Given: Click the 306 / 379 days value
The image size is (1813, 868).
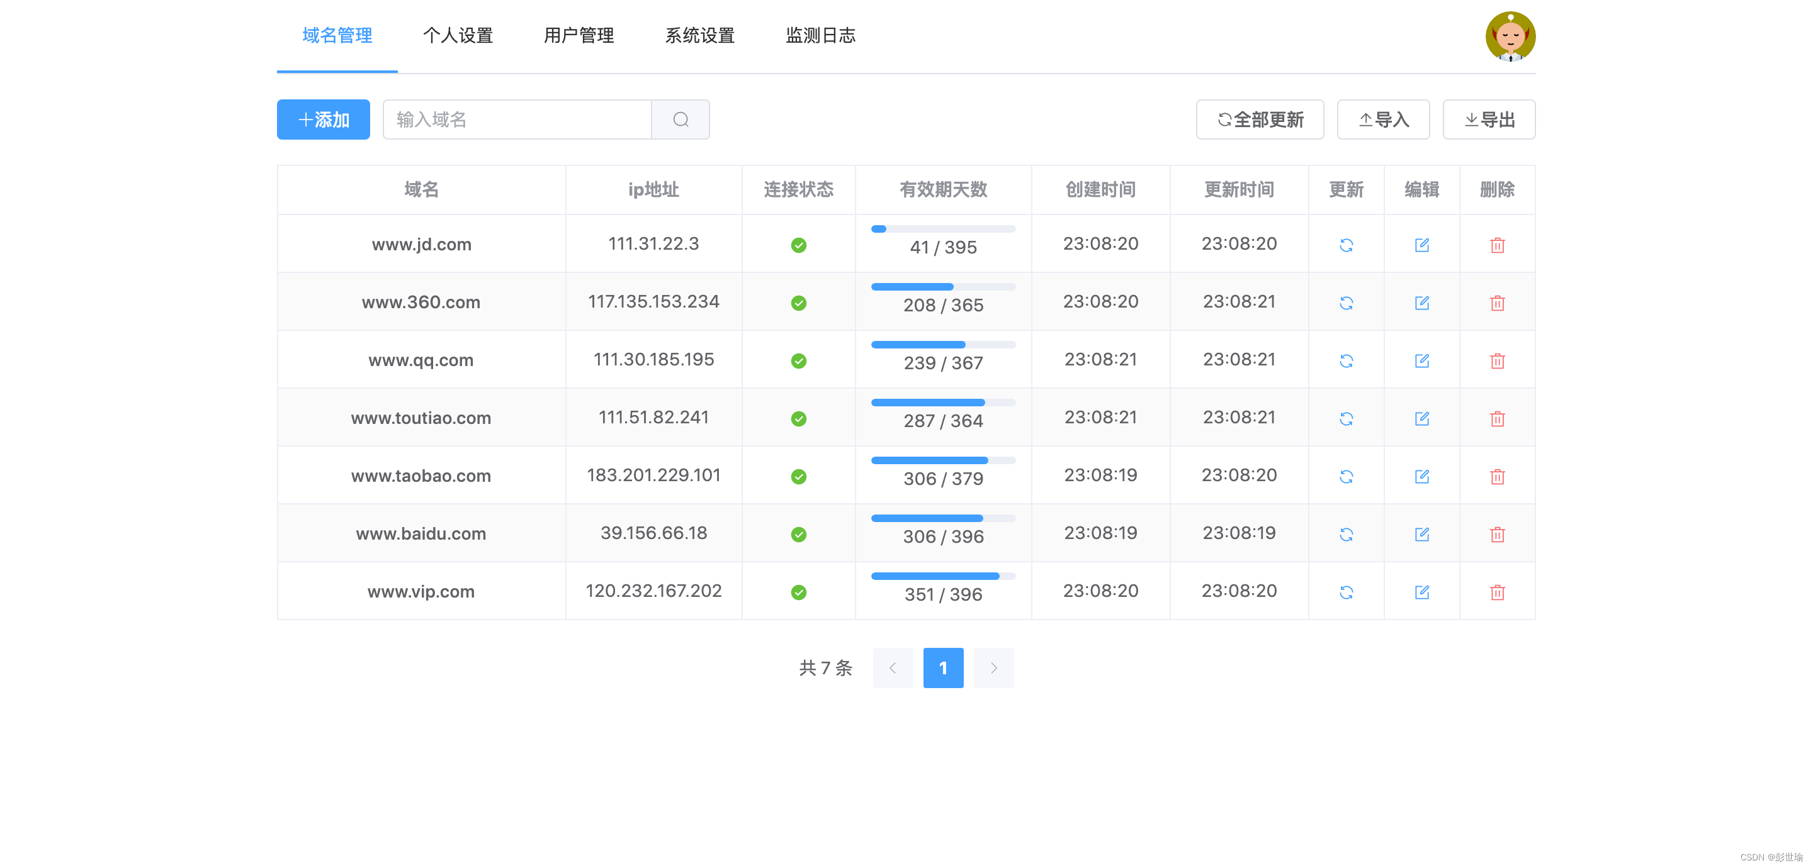Looking at the screenshot, I should (943, 479).
